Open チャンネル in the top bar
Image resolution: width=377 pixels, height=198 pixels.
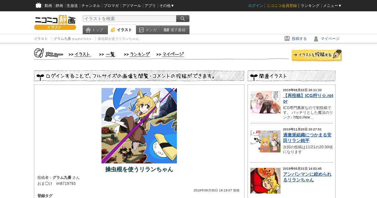[x=91, y=6]
